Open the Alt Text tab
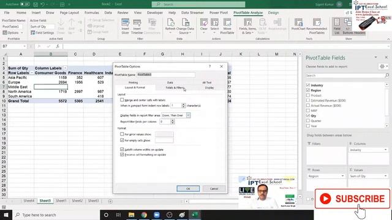392x220 pixels. click(x=207, y=82)
